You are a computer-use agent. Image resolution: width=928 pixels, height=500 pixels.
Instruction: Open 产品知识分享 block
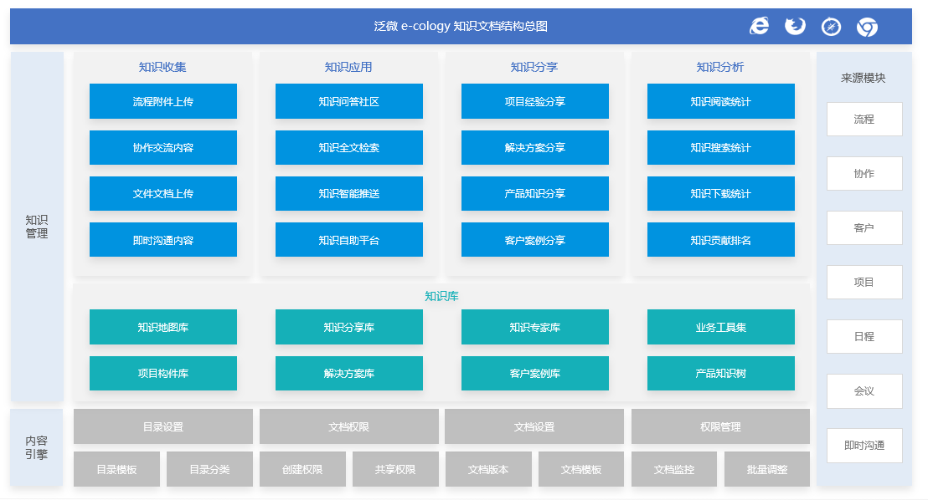(535, 193)
